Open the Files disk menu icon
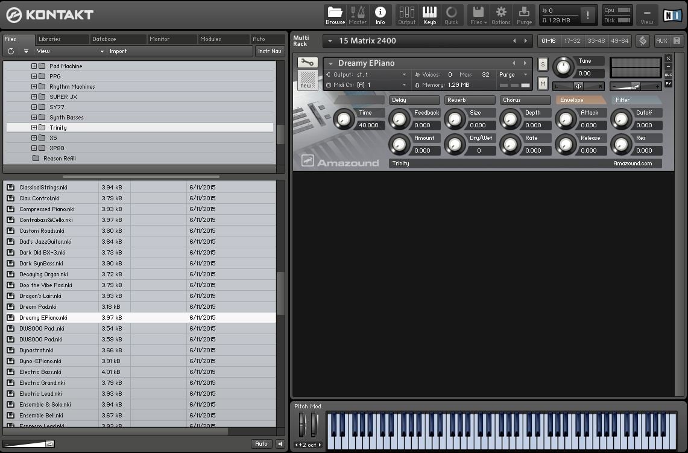 pos(478,15)
